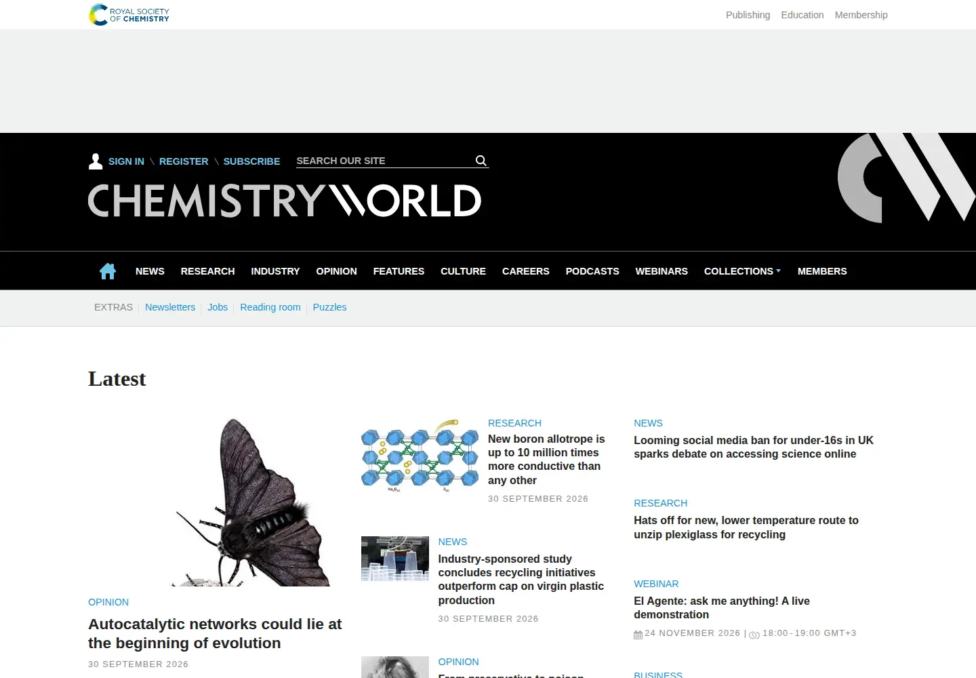Open the Careers menu item

pyautogui.click(x=525, y=271)
